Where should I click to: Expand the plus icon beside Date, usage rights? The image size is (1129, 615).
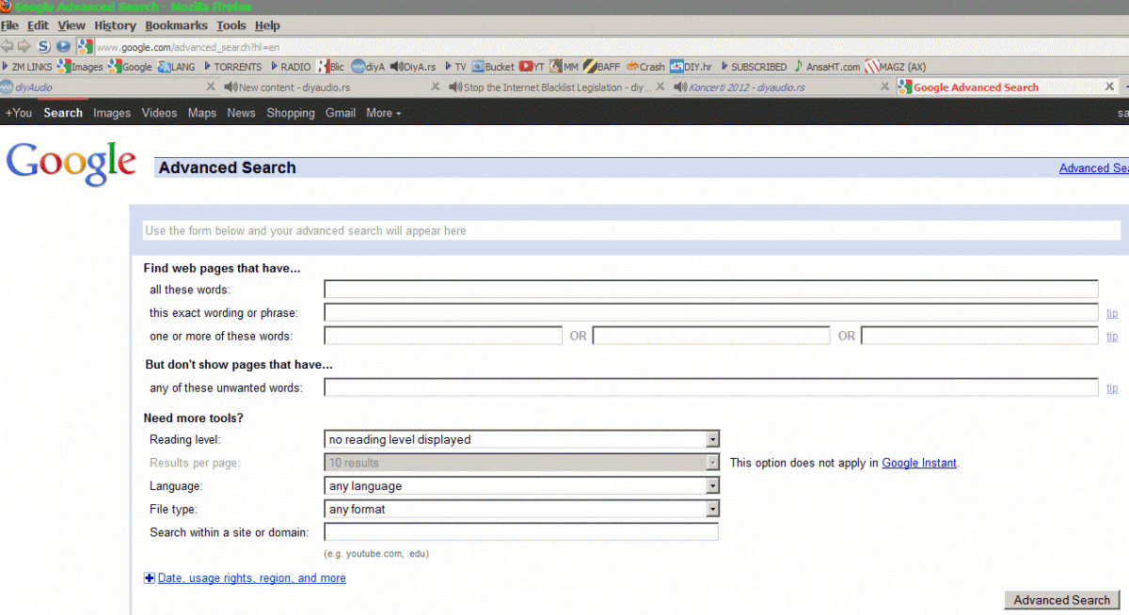[149, 578]
